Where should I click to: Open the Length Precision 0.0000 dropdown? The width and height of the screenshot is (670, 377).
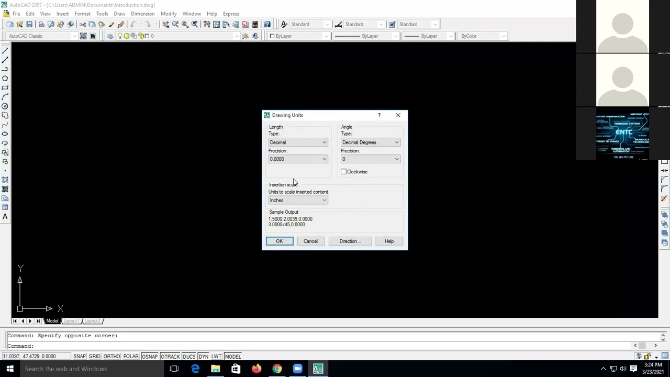pos(298,159)
